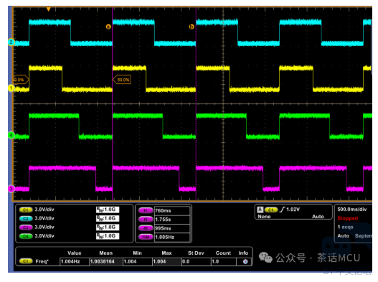Image resolution: width=378 pixels, height=282 pixels.
Task: Click the C1 badge in the measurement row
Action: click(26, 261)
